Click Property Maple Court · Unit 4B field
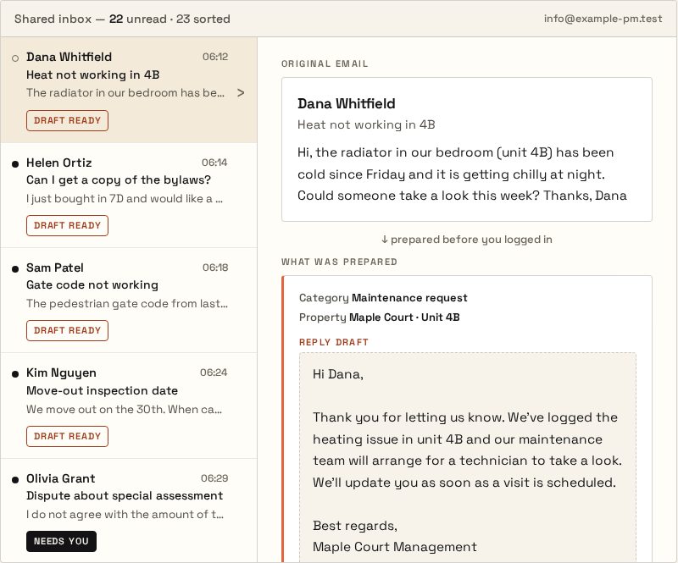Screen dimensions: 678x563 coord(379,317)
